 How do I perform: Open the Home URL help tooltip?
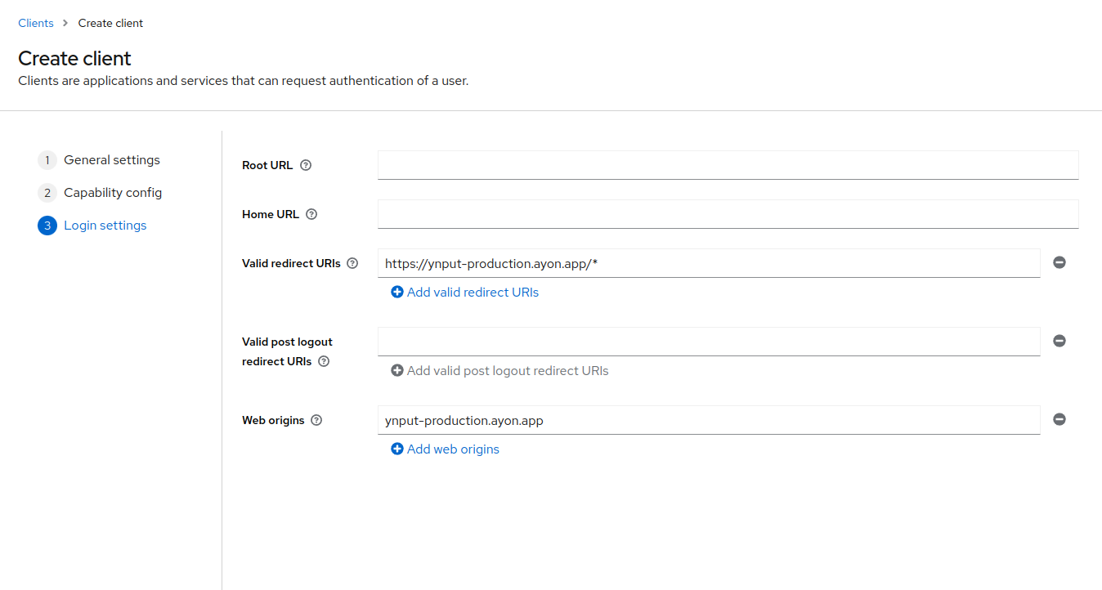(x=311, y=214)
